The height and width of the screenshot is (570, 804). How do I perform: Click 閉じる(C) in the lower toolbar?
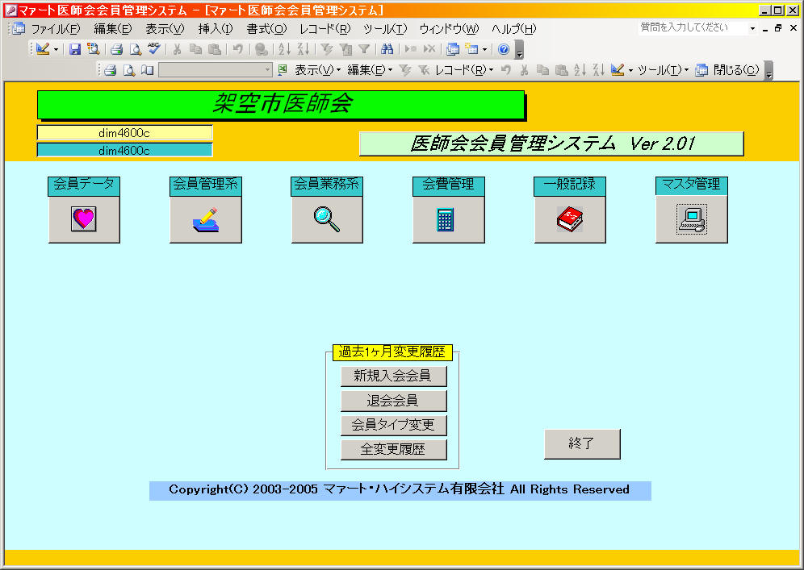coord(736,69)
